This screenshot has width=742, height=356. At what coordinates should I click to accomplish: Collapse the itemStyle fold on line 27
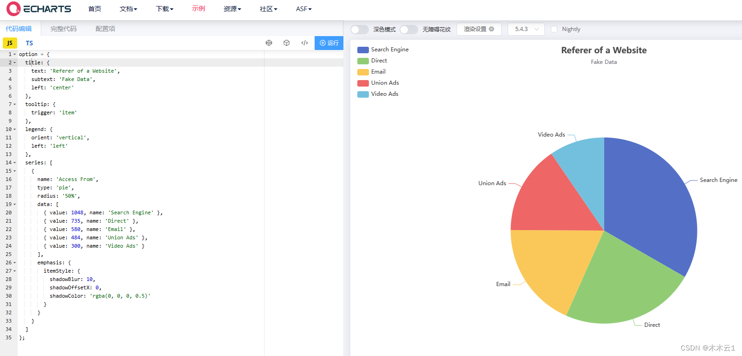click(x=15, y=271)
